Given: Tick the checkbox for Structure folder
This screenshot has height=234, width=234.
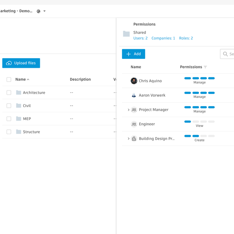Looking at the screenshot, I should [9, 132].
